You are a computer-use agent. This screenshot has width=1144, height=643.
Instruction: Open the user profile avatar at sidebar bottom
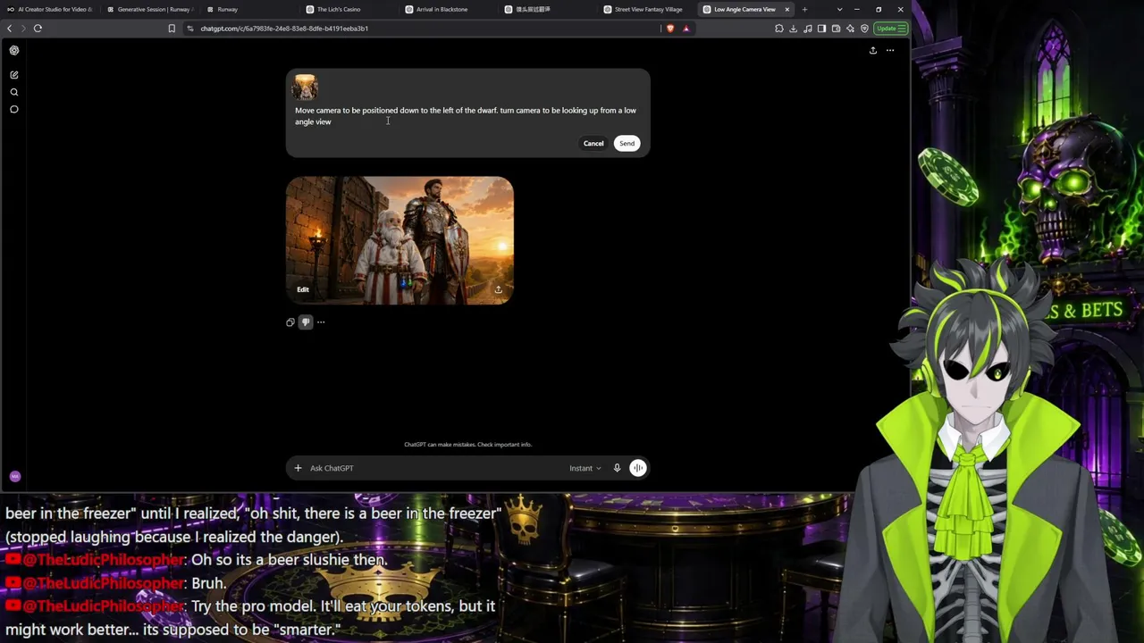[x=14, y=477]
